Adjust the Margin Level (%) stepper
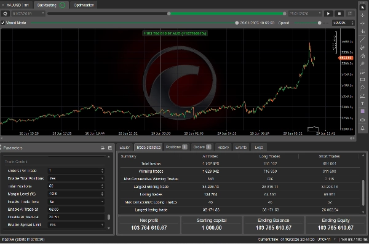Viewport: 369px width, 244px height. (102, 194)
